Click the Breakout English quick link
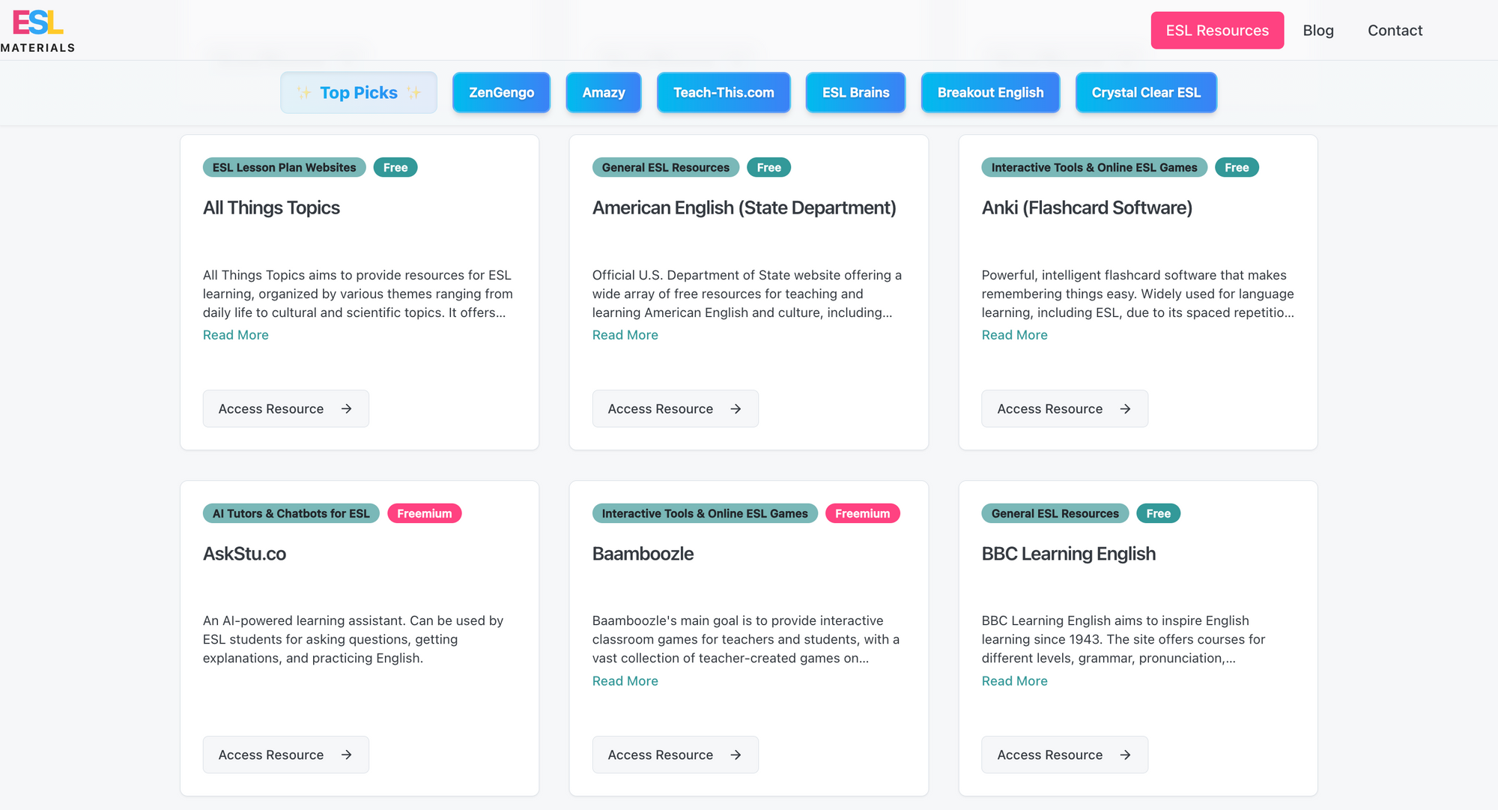Image resolution: width=1498 pixels, height=810 pixels. tap(990, 93)
